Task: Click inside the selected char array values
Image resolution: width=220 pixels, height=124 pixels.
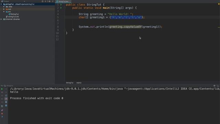Action: click(126, 17)
